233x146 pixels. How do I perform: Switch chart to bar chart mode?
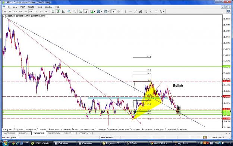pos(53,12)
